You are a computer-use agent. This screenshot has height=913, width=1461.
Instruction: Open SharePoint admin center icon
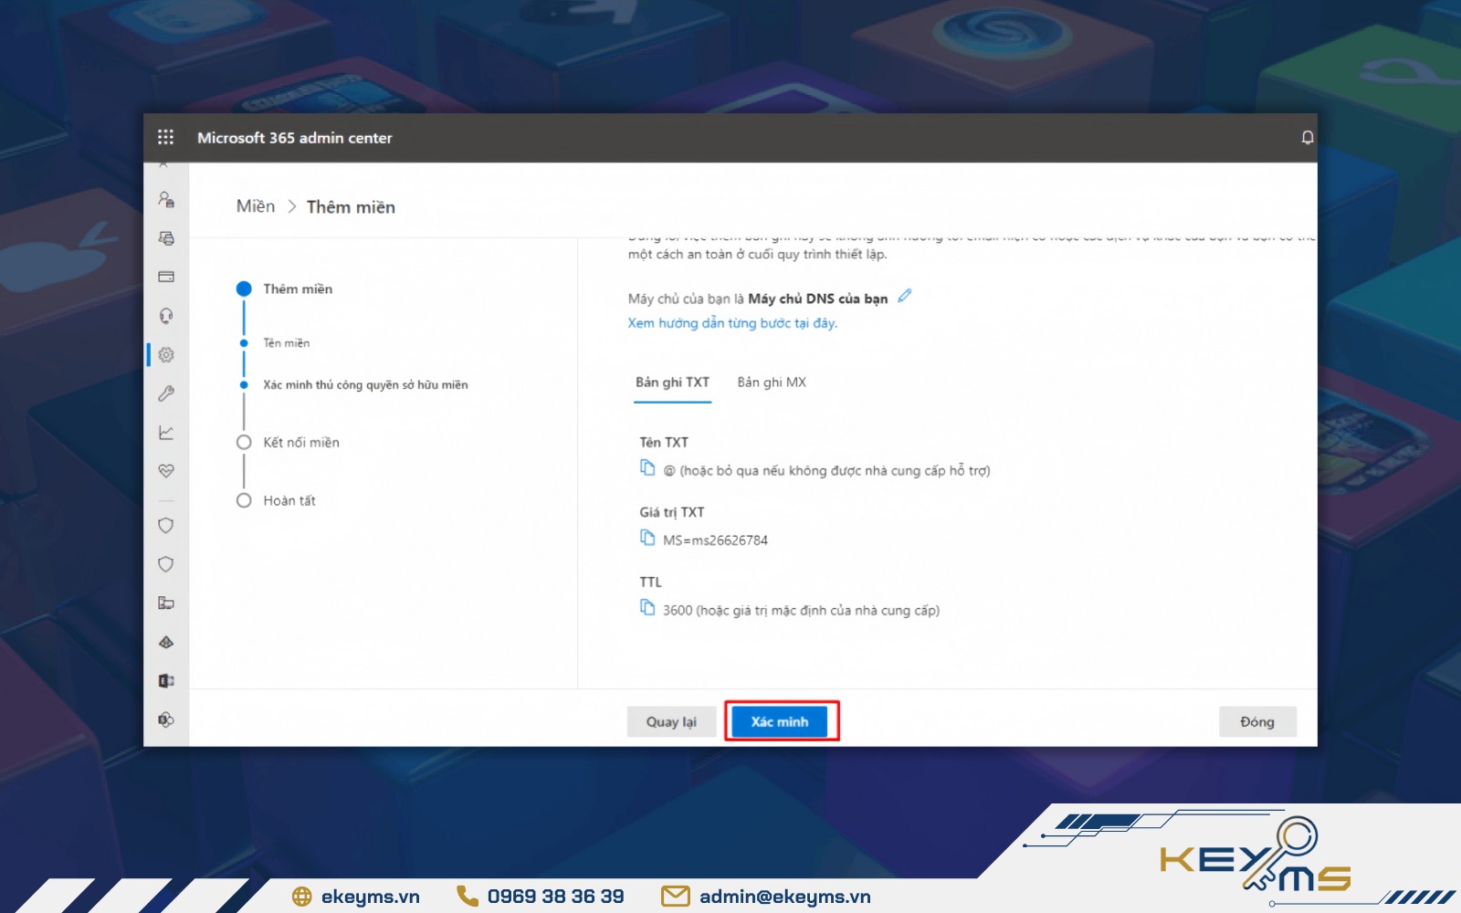(166, 719)
